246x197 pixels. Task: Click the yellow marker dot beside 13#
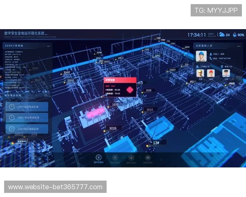click(147, 146)
